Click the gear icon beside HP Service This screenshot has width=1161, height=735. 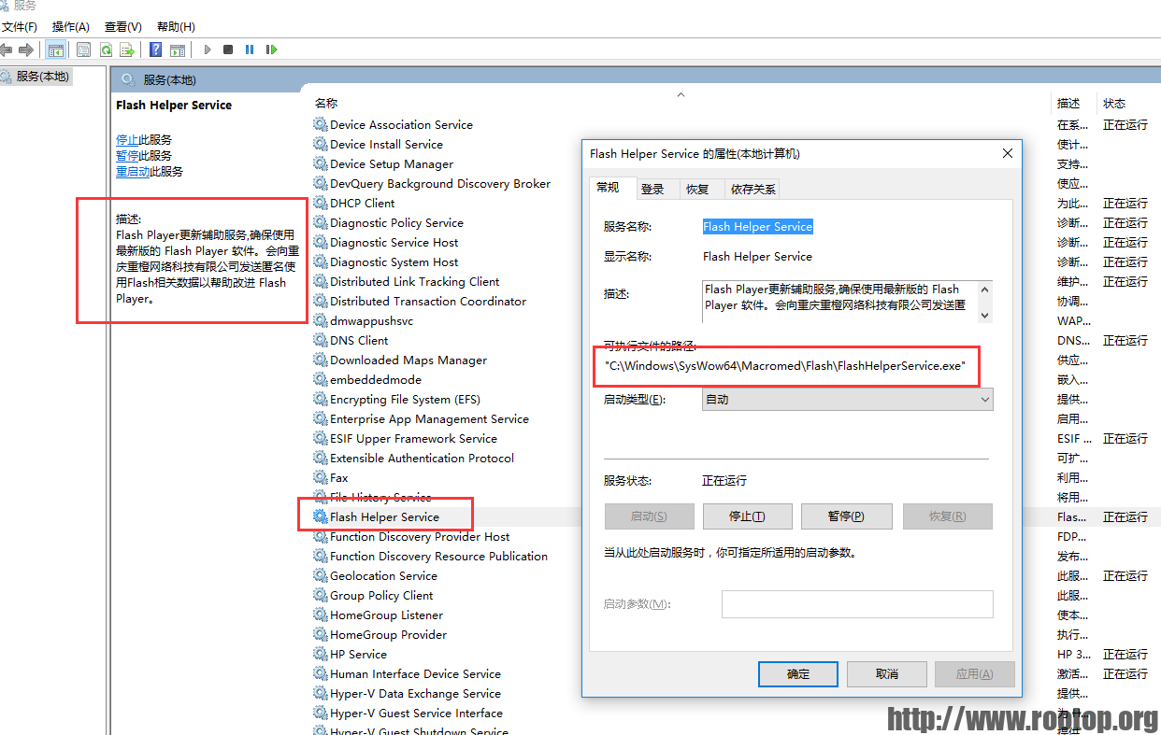(x=321, y=654)
